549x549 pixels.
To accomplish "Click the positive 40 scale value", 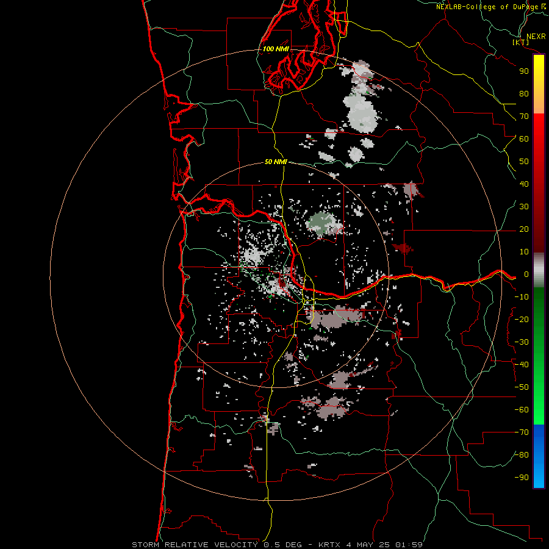I will point(524,184).
